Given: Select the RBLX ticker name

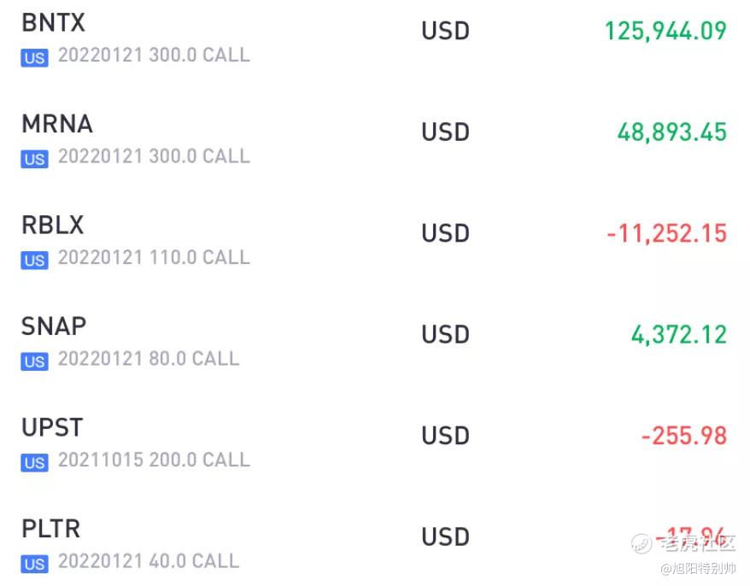Looking at the screenshot, I should 53,226.
